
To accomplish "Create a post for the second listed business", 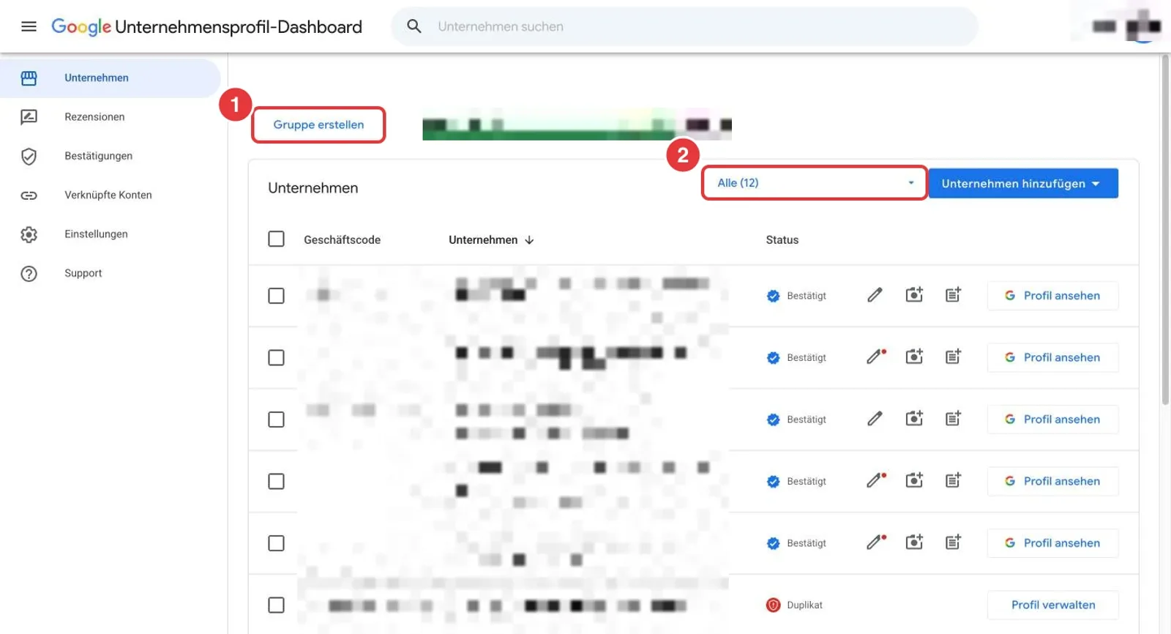I will [953, 357].
